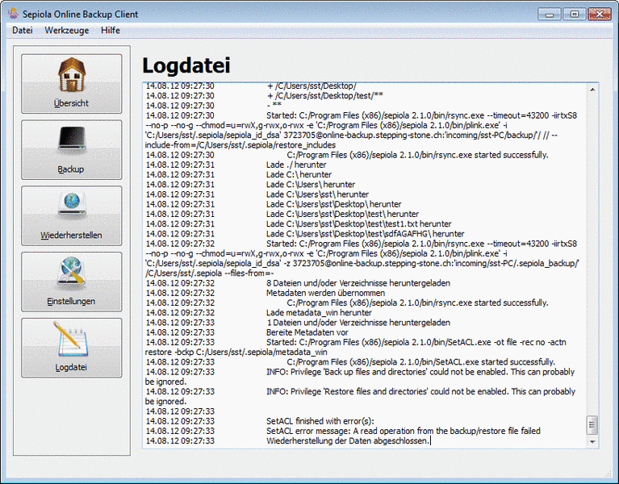
Task: Click log line 'Lade metadata_win herunter'
Action: pos(319,313)
